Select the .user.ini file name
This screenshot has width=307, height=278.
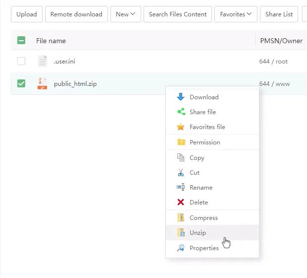[64, 62]
